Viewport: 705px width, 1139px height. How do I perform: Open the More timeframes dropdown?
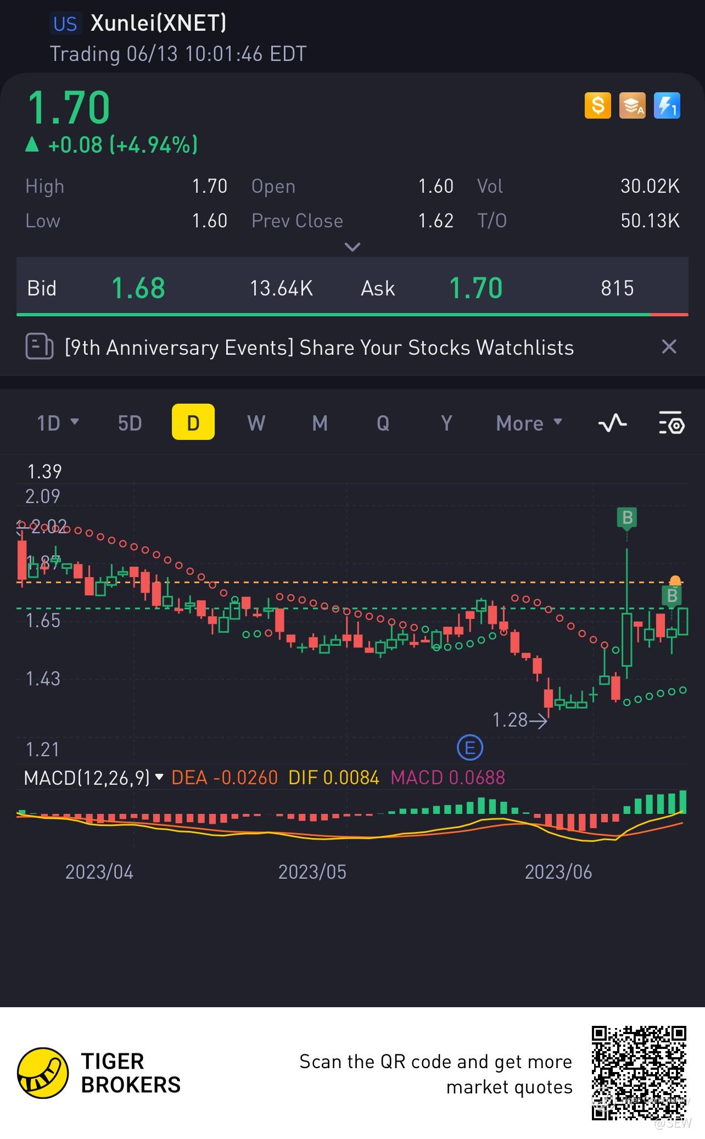click(x=529, y=423)
